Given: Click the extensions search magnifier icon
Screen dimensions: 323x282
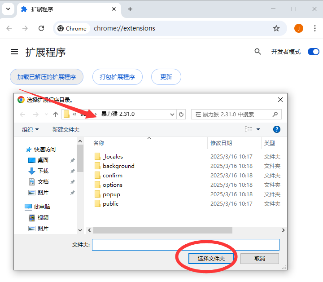Looking at the screenshot, I should 258,52.
